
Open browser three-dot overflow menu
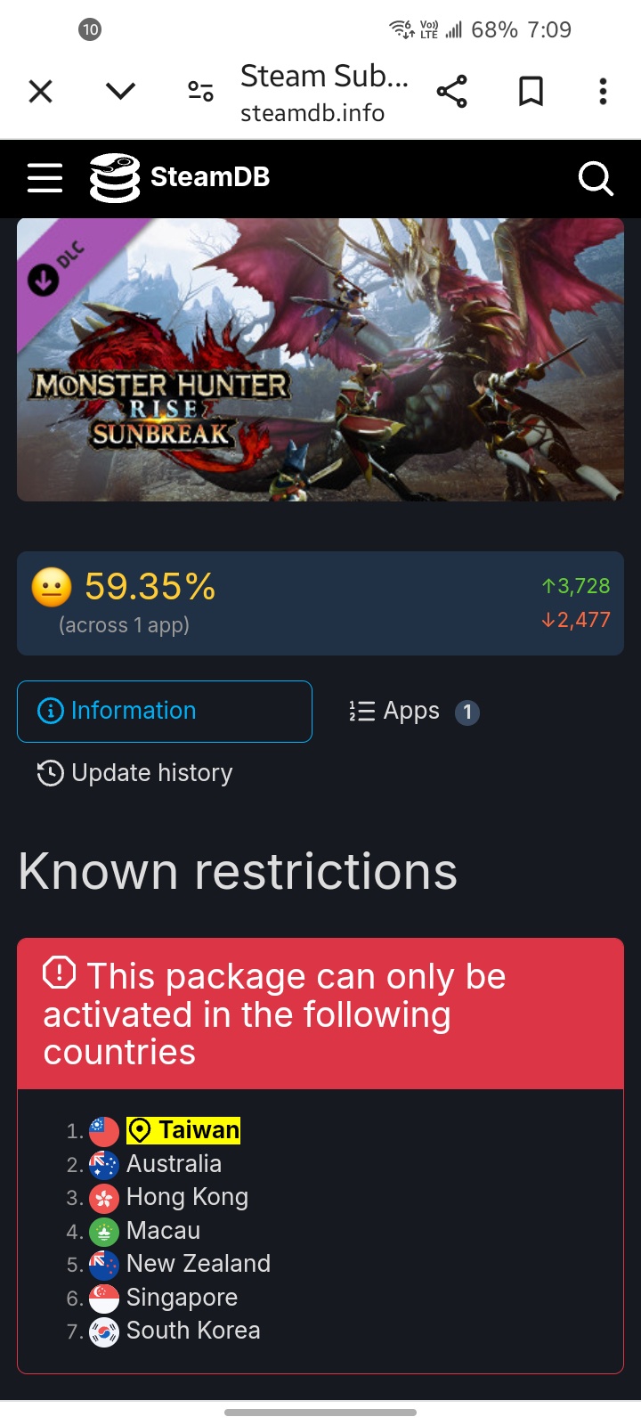(x=603, y=92)
